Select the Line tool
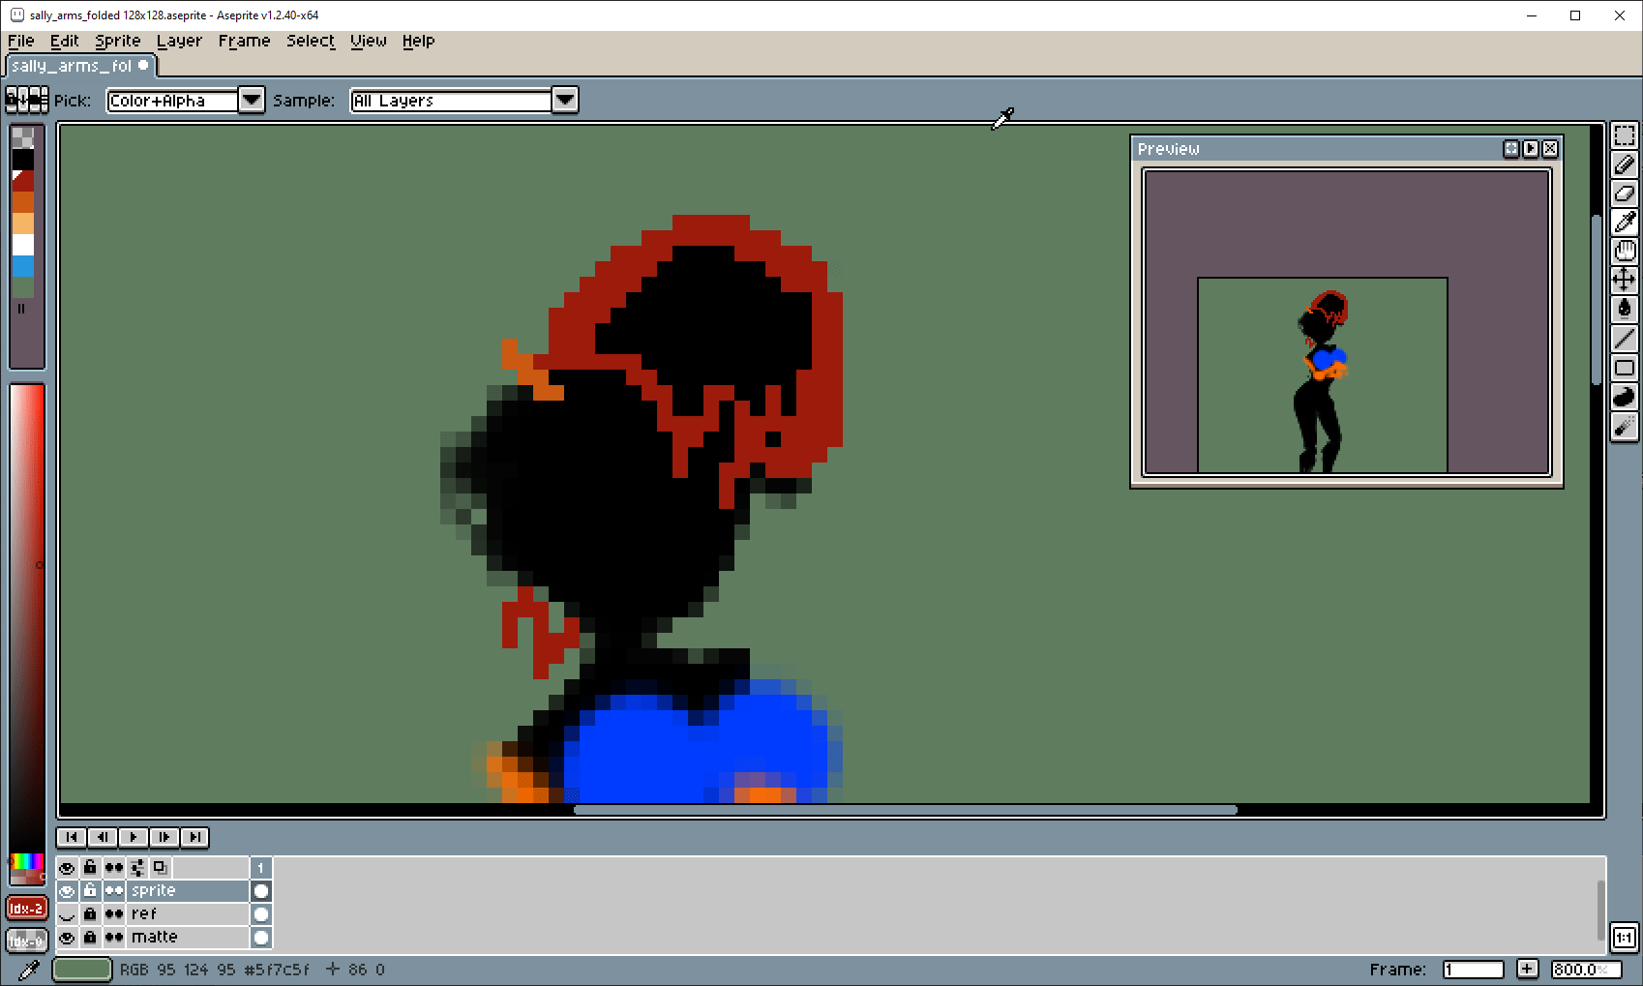 1626,339
